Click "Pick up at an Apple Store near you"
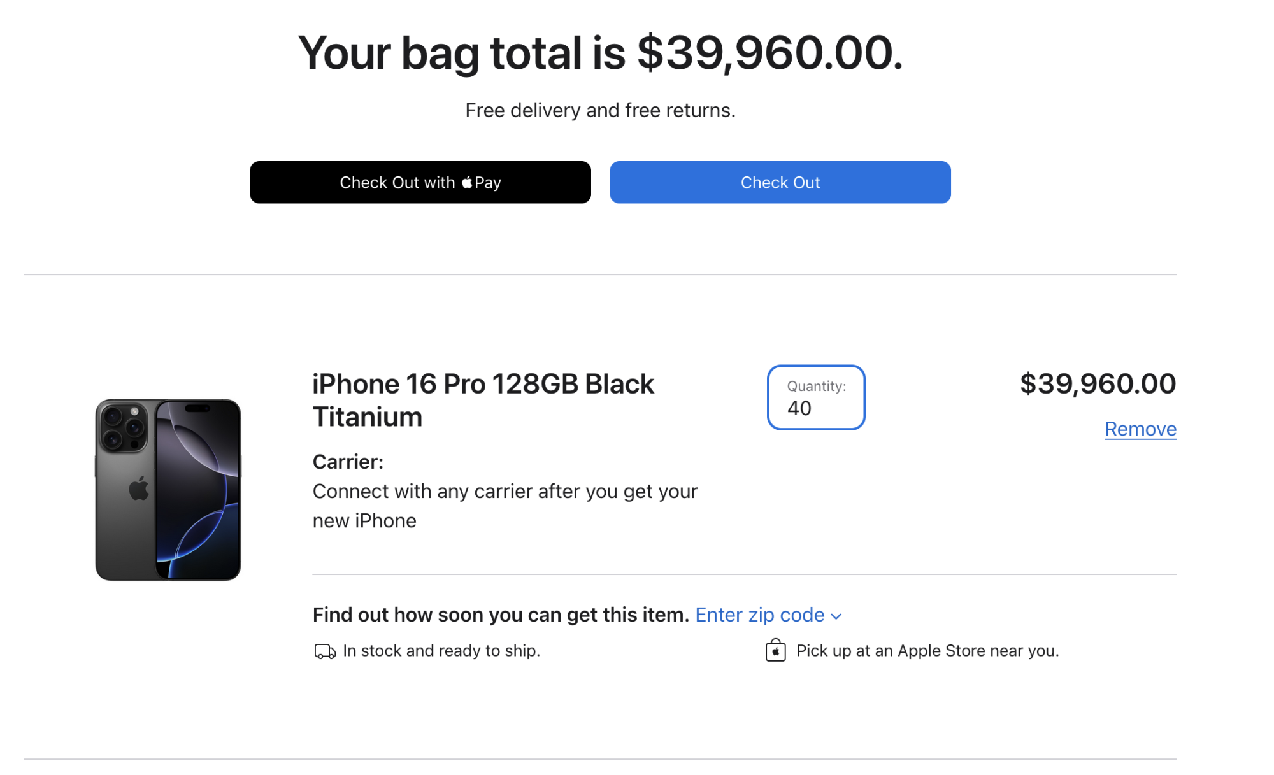Screen dimensions: 1274x775 click(x=927, y=650)
